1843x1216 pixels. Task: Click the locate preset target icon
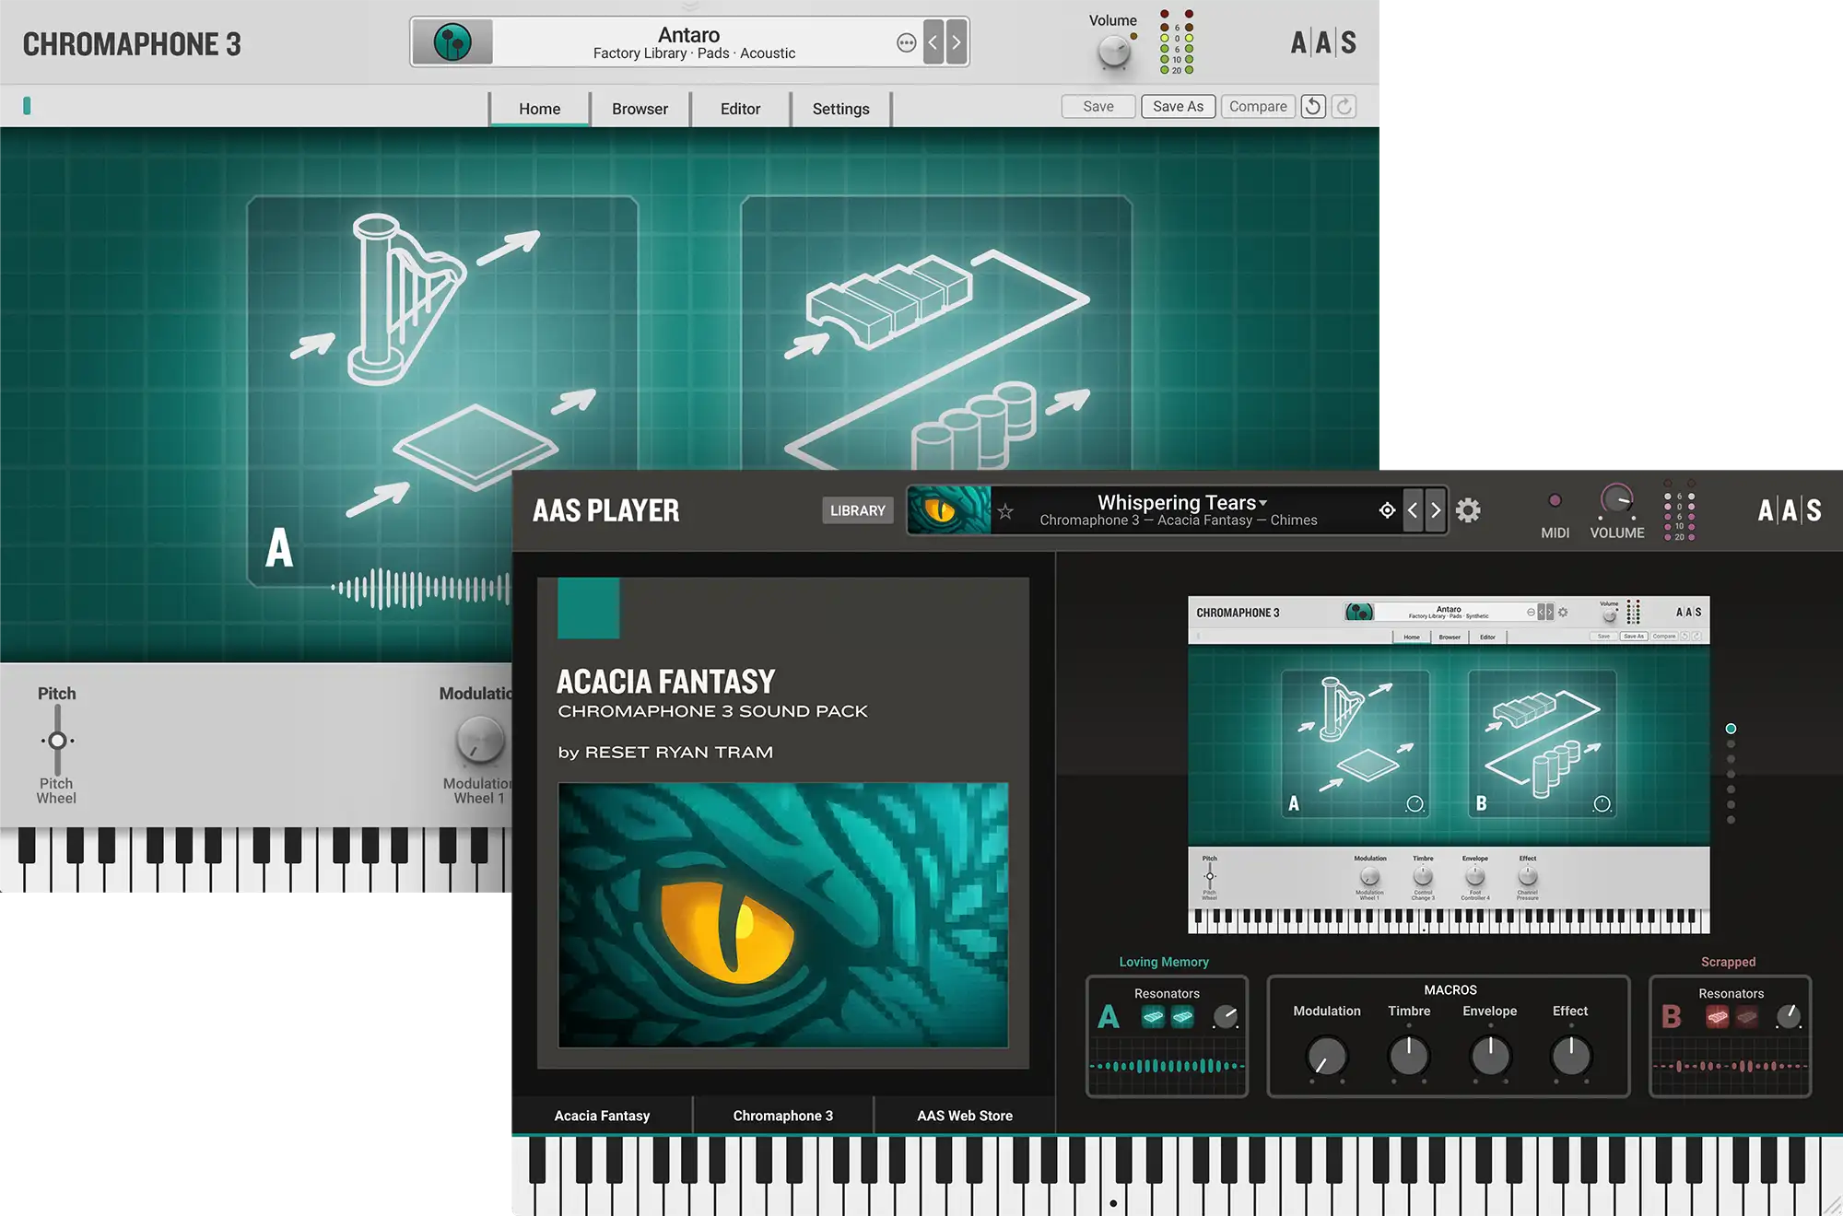coord(1387,510)
